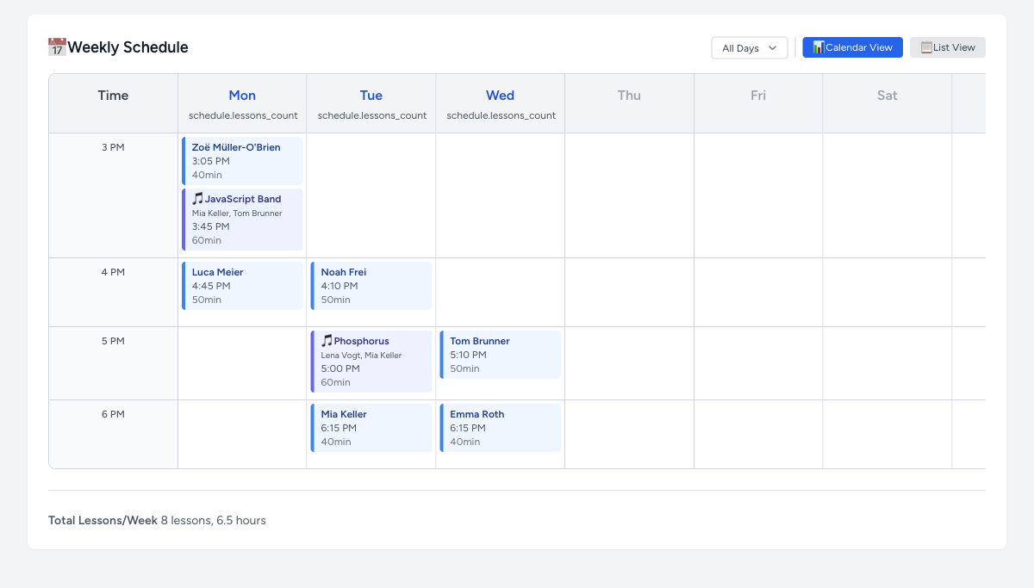Open Tom Brunner's 5:10 PM lesson

click(501, 355)
